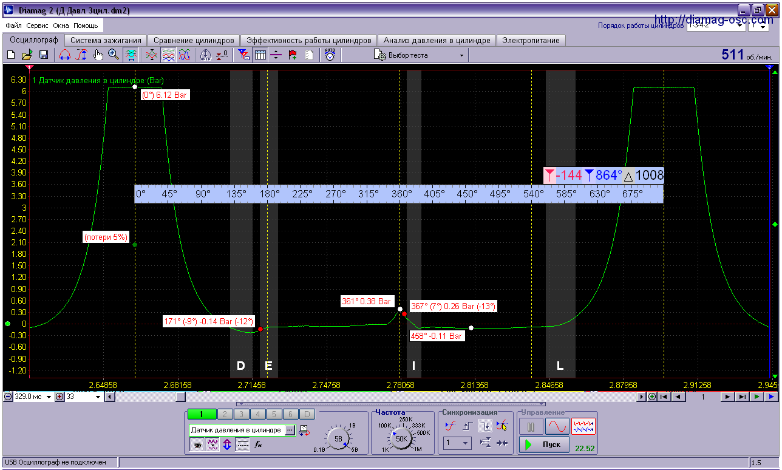This screenshot has height=470, width=782.
Task: Switch to the Электропитание tab
Action: (531, 40)
